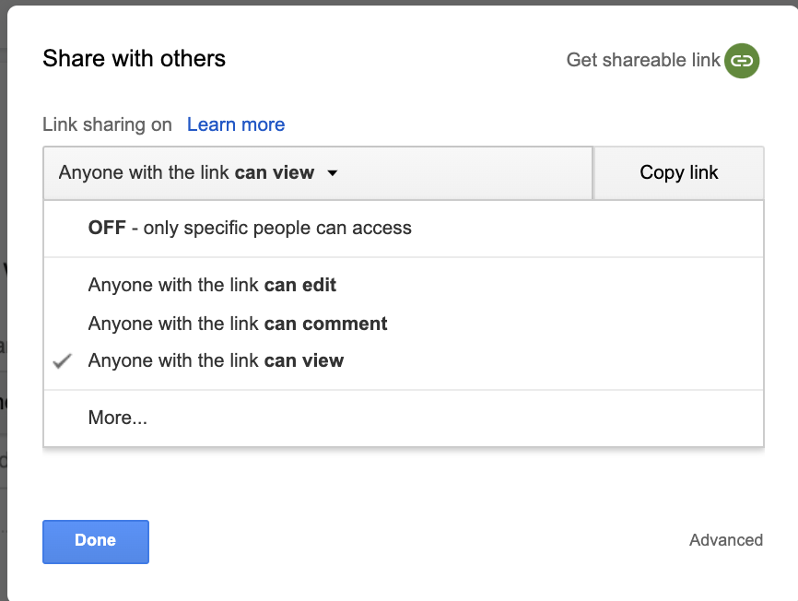The width and height of the screenshot is (798, 601).
Task: Turn link sharing OFF for specific people only
Action: coord(250,228)
